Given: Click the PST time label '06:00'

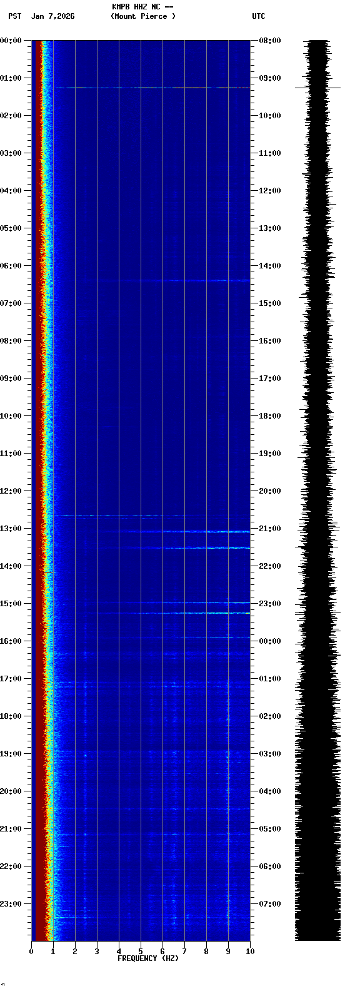Looking at the screenshot, I should pos(11,266).
